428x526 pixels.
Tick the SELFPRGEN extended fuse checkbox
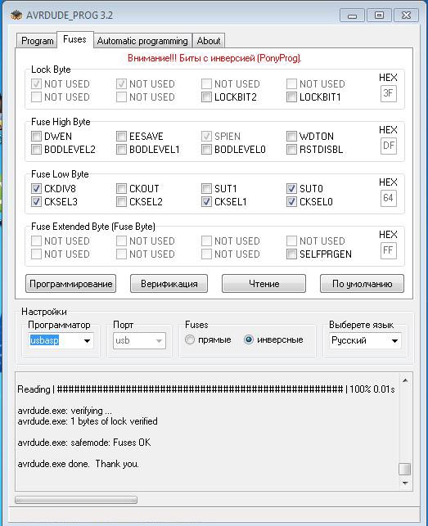tap(291, 254)
